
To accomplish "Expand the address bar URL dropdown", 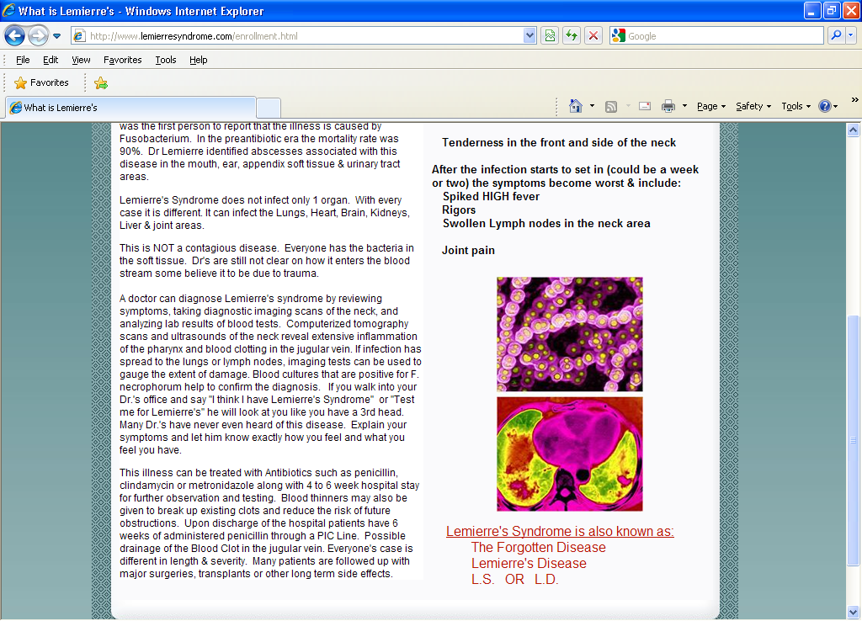I will [x=529, y=36].
